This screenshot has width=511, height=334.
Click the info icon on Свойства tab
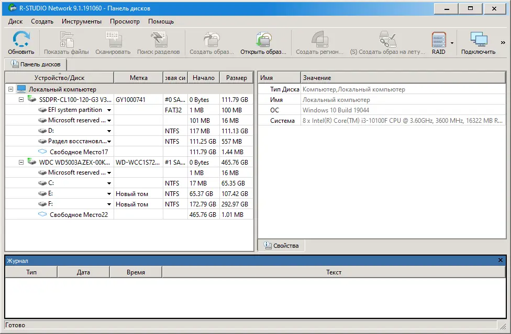pos(268,245)
